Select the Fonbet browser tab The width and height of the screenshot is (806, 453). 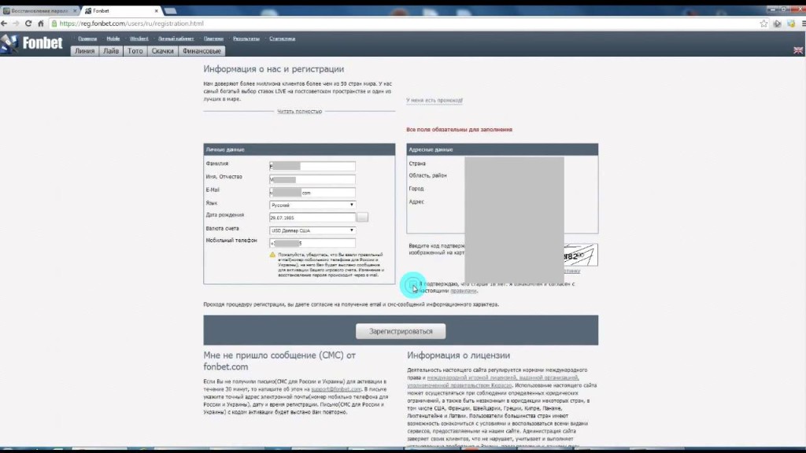(x=120, y=11)
